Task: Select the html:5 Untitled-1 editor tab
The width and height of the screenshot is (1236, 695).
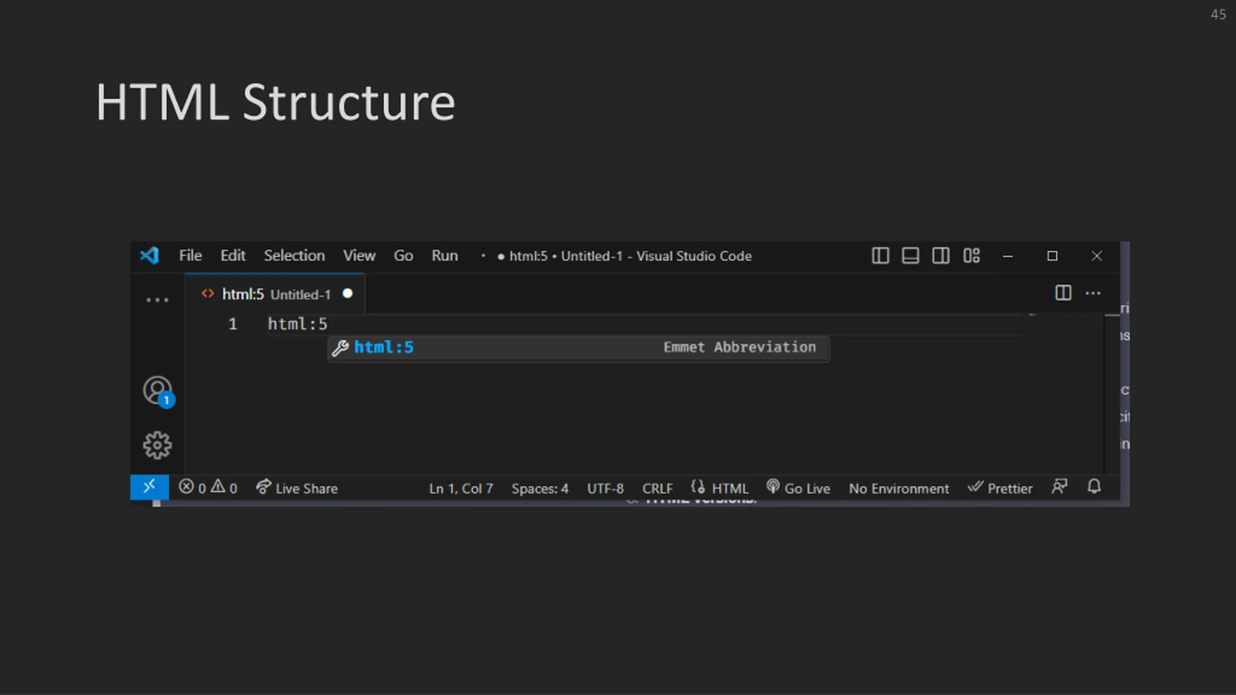Action: click(x=275, y=294)
